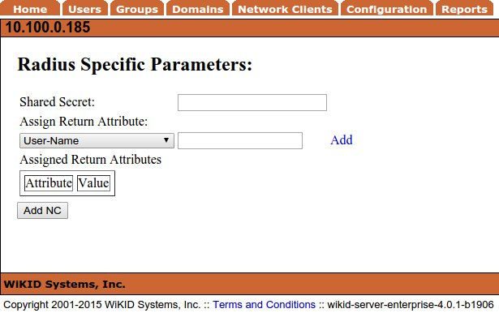
Task: Click the Attribute column header
Action: 49,183
